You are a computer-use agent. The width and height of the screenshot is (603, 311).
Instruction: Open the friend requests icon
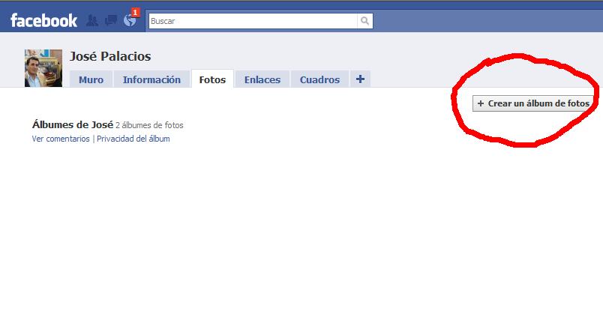click(93, 20)
